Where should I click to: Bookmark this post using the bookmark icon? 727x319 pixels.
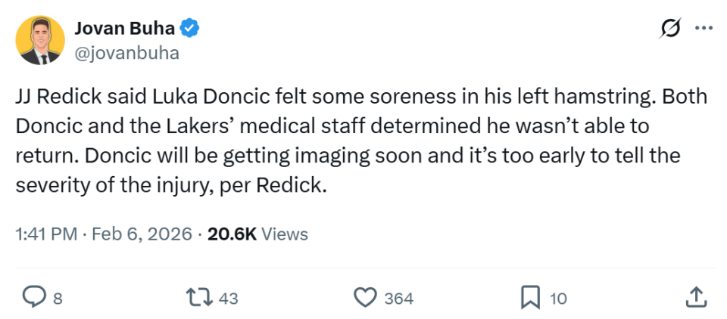coord(531,298)
